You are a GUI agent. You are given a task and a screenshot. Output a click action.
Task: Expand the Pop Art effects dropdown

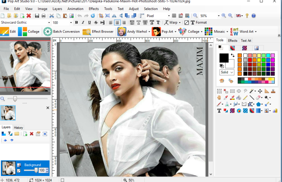[175, 32]
